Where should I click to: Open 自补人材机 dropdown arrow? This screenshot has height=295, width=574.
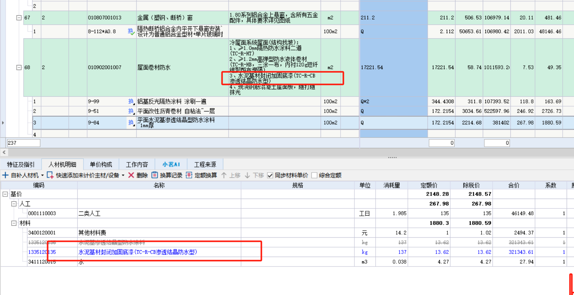(42, 176)
